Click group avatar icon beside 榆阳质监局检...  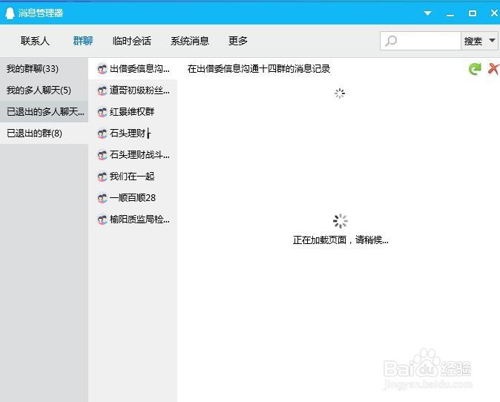coord(102,220)
